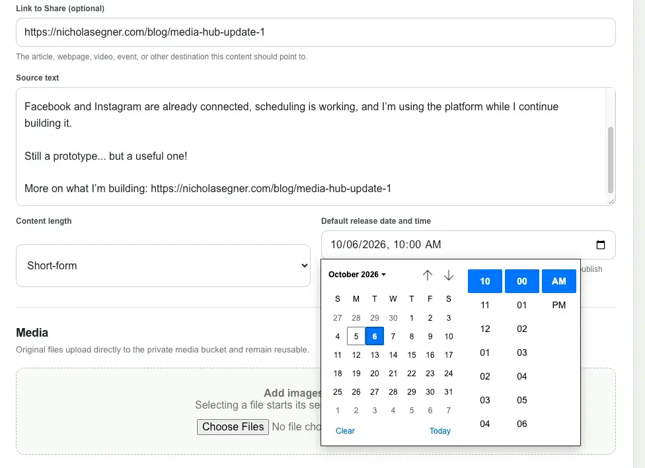645x468 pixels.
Task: Select highlighted October 6 in the calendar
Action: point(375,337)
